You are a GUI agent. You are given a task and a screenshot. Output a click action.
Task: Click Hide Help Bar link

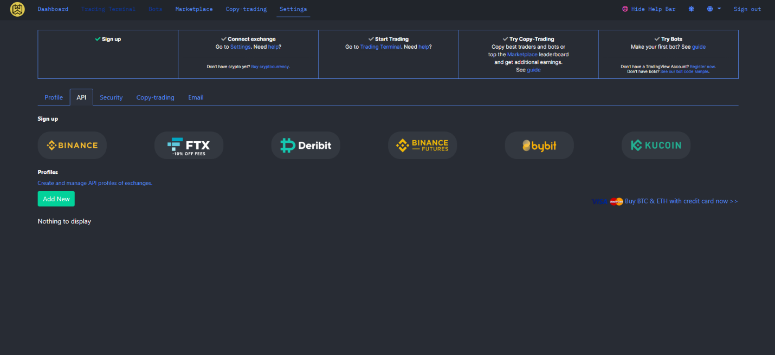tap(653, 9)
